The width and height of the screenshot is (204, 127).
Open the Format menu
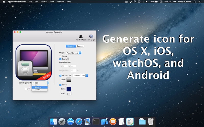(x=44, y=2)
